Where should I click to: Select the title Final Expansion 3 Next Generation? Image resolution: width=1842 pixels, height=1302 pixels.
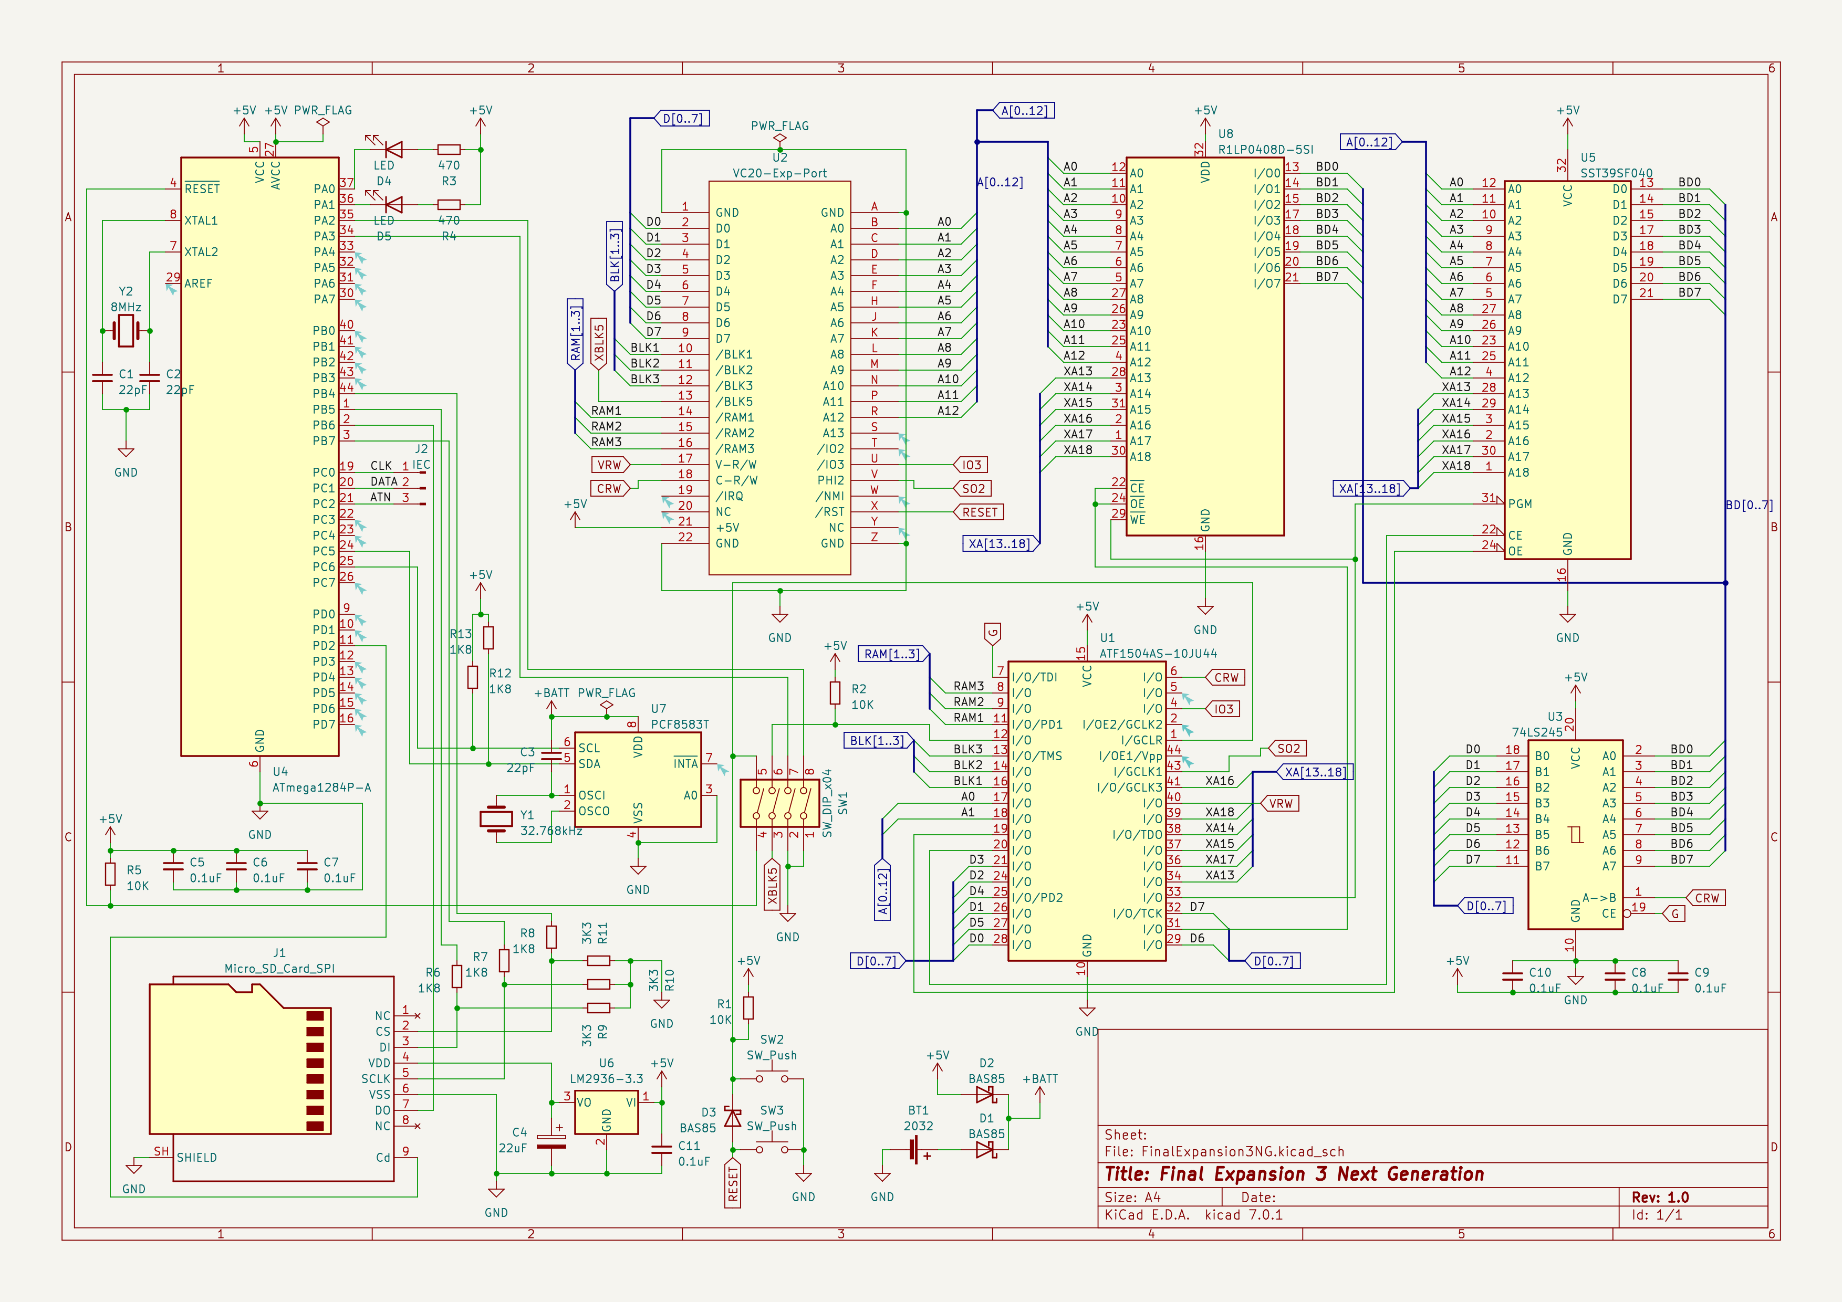point(1294,1174)
